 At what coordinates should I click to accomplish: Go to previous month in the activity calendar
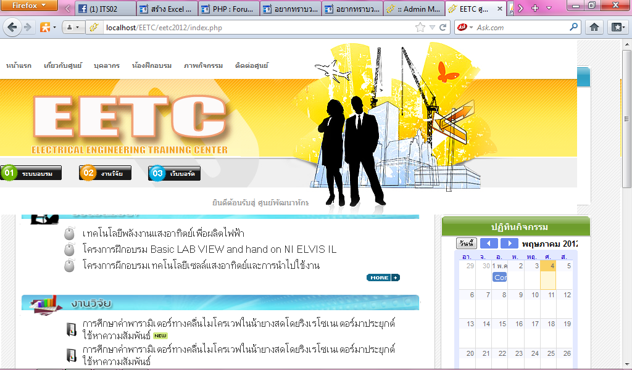click(489, 243)
